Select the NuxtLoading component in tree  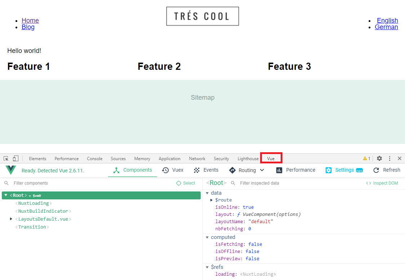point(34,203)
